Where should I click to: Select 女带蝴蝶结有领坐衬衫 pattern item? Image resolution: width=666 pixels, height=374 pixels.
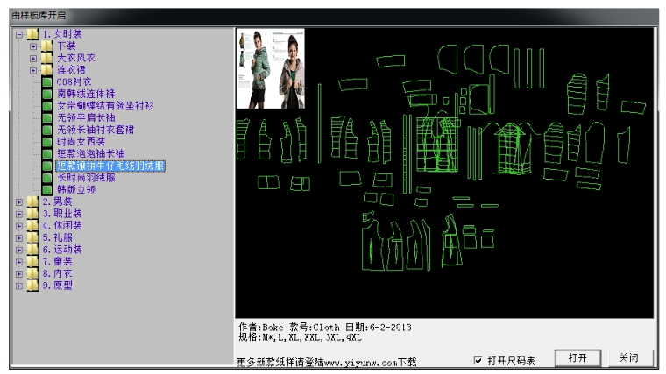[x=104, y=105]
